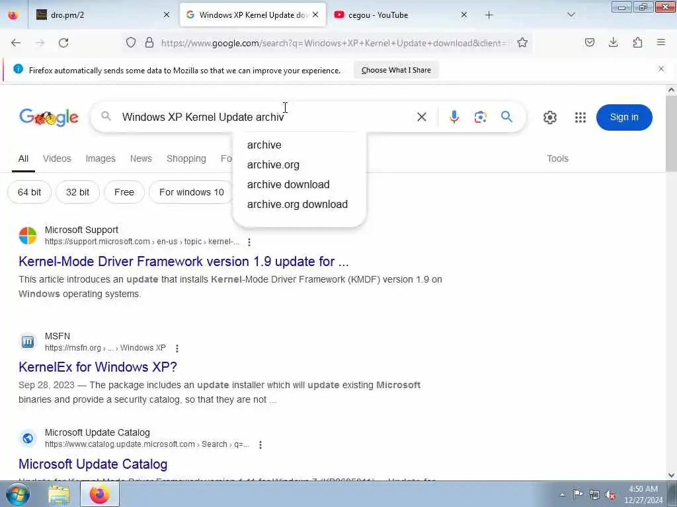
Task: Open KernelEx for Windows XP? result
Action: (98, 367)
